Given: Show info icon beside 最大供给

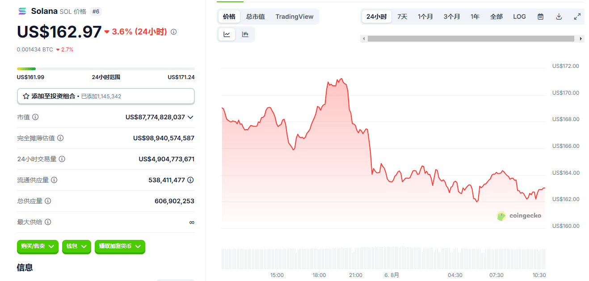Looking at the screenshot, I should coord(48,222).
